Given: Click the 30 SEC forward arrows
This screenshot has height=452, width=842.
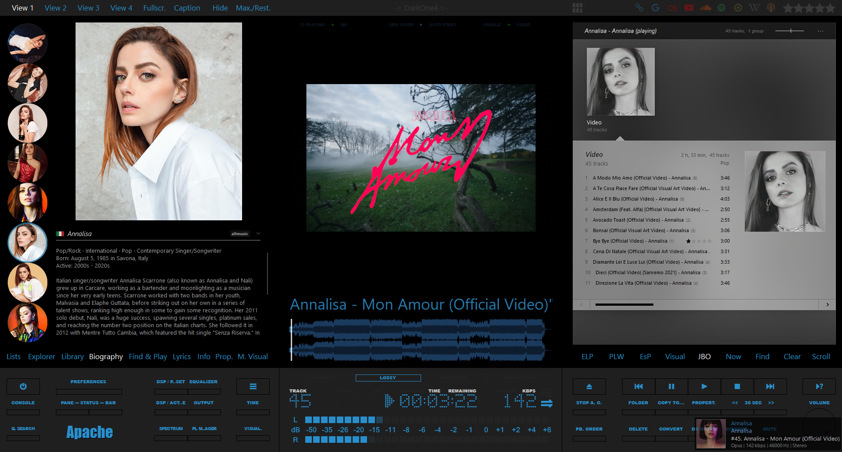Looking at the screenshot, I should pyautogui.click(x=771, y=403).
